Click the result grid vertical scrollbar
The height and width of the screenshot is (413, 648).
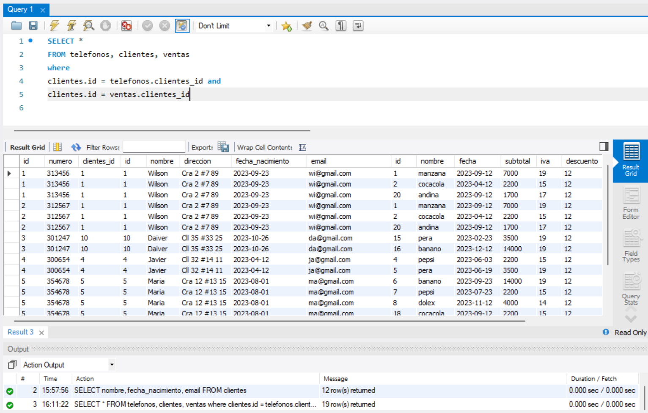click(x=608, y=216)
